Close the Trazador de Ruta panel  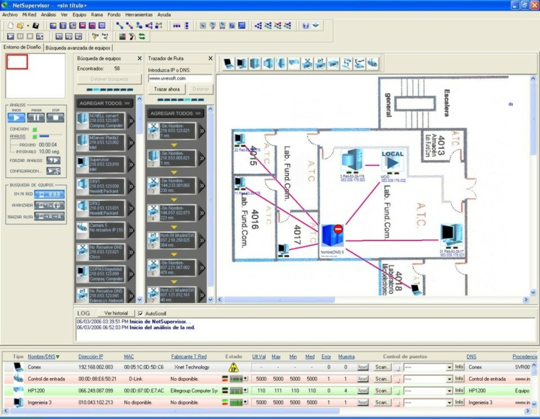(x=210, y=59)
